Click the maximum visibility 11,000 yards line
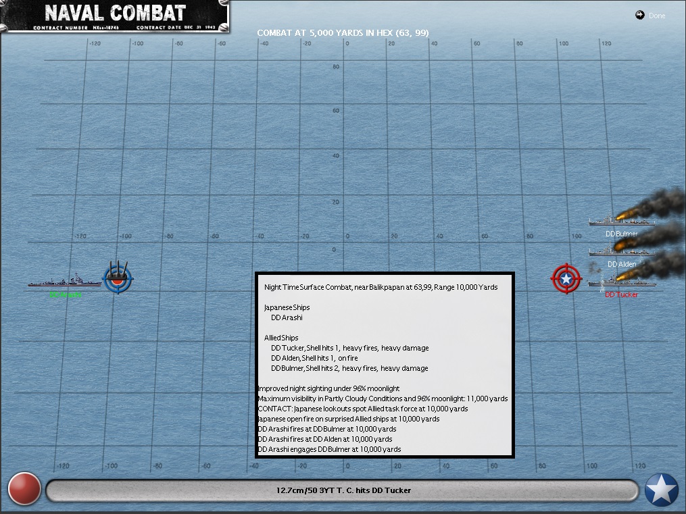Viewport: 686px width, 514px height. pos(383,399)
